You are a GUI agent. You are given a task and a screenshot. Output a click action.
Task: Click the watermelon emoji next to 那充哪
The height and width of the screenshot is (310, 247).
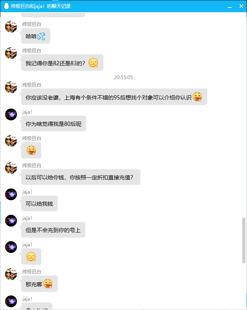click(48, 284)
